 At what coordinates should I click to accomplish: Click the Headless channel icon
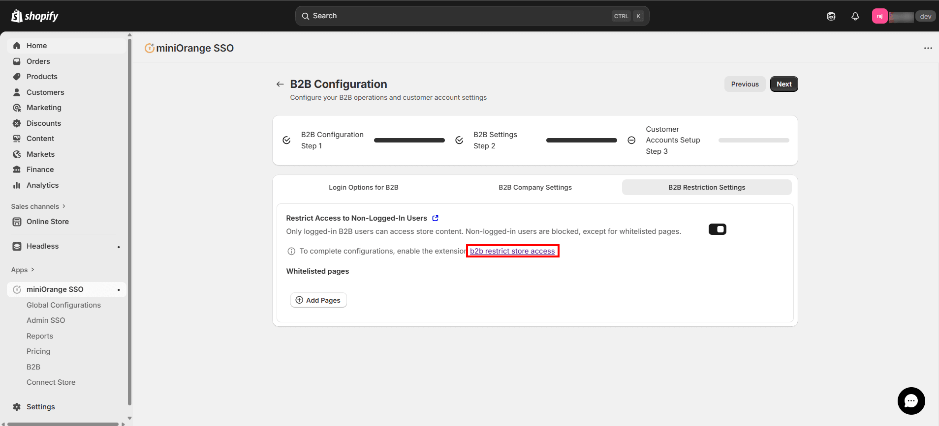point(17,246)
